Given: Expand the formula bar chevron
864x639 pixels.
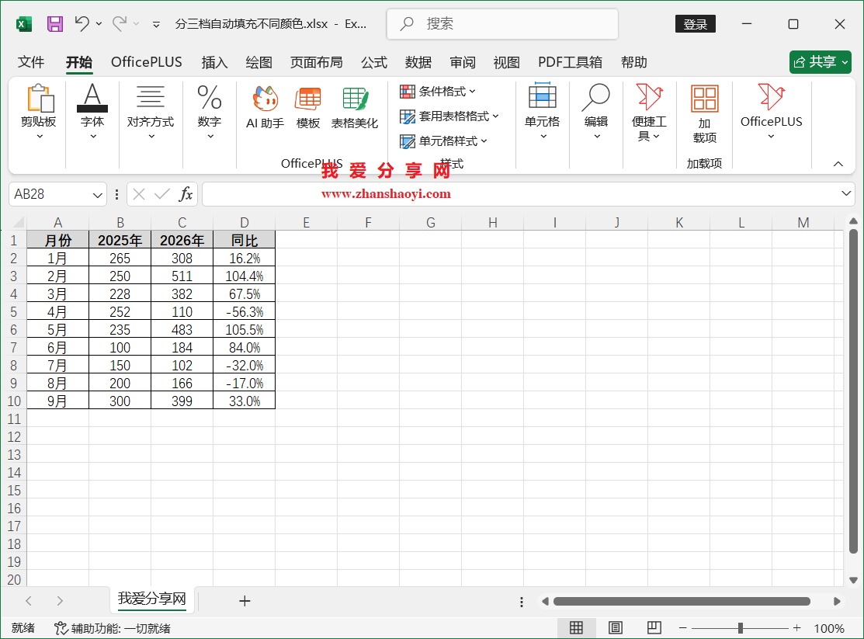Looking at the screenshot, I should click(846, 193).
